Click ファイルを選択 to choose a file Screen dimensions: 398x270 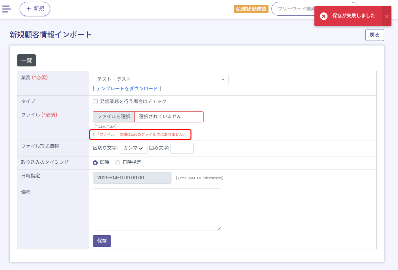pos(114,117)
